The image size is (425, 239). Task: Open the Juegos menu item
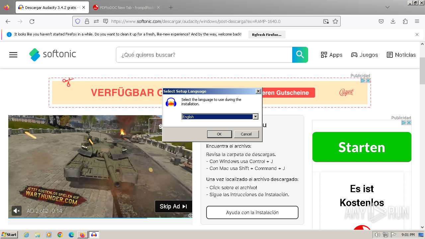point(365,55)
